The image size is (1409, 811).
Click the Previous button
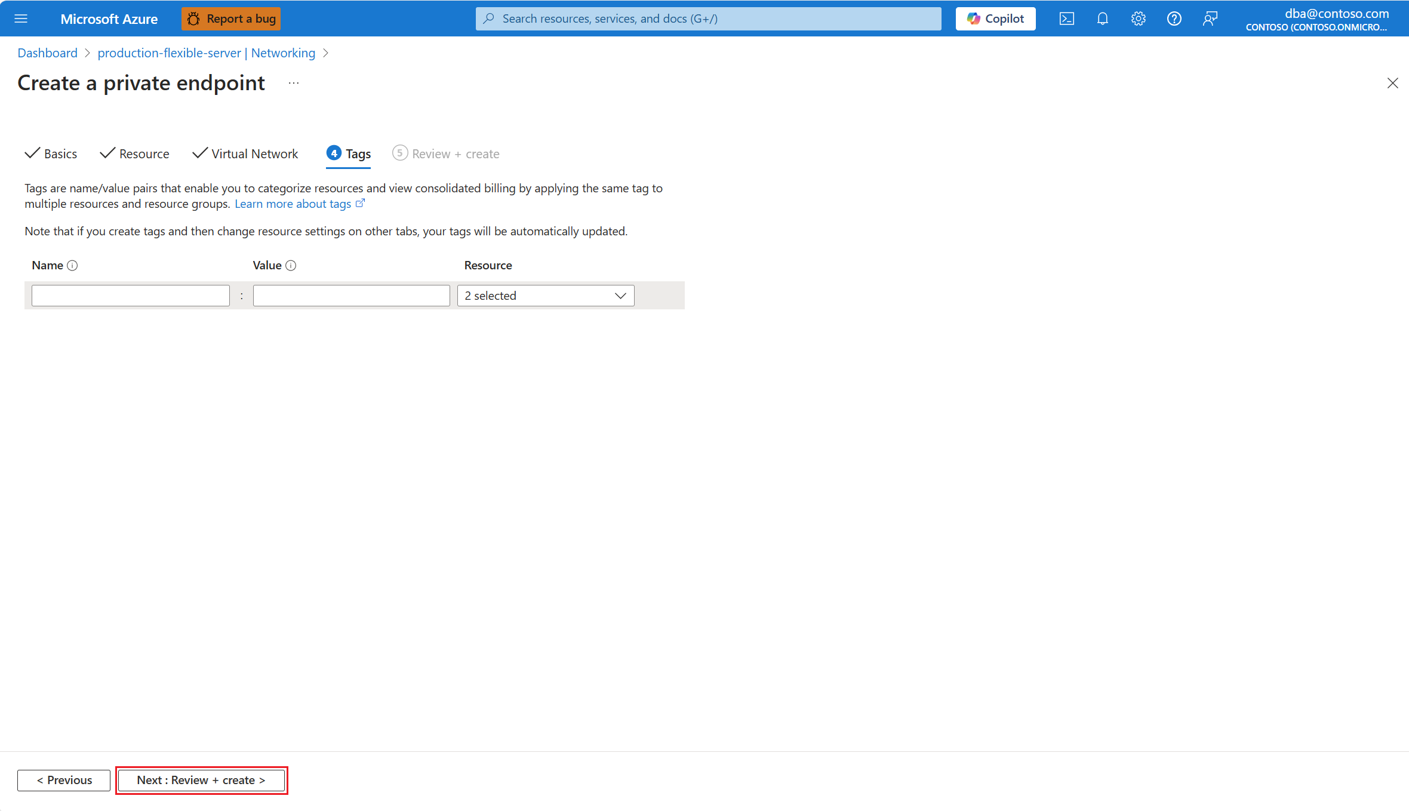63,780
